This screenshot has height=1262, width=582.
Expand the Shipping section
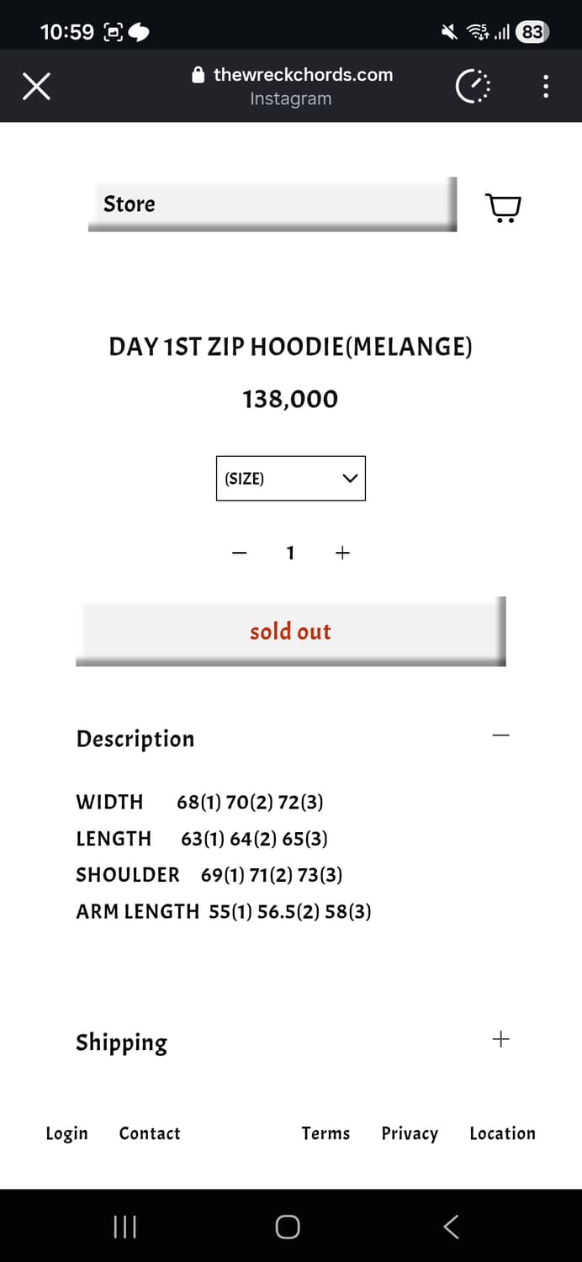(x=500, y=1039)
